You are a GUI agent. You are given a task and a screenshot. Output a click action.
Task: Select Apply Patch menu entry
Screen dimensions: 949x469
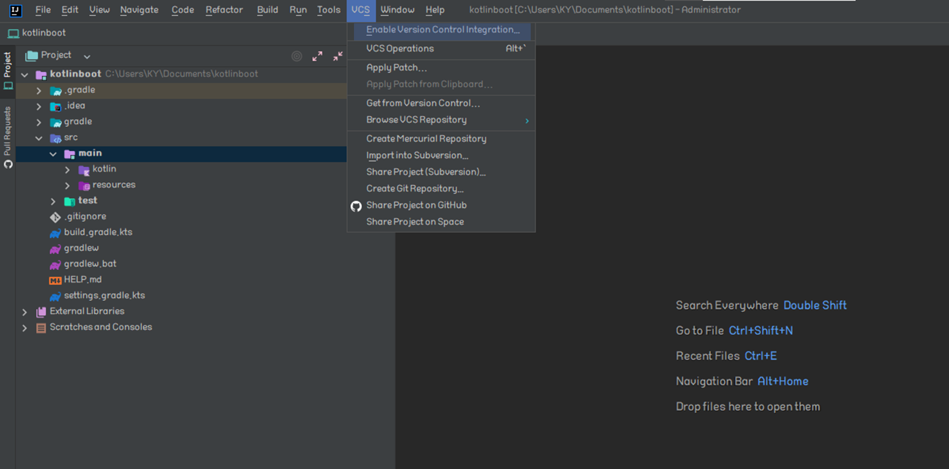coord(441,68)
